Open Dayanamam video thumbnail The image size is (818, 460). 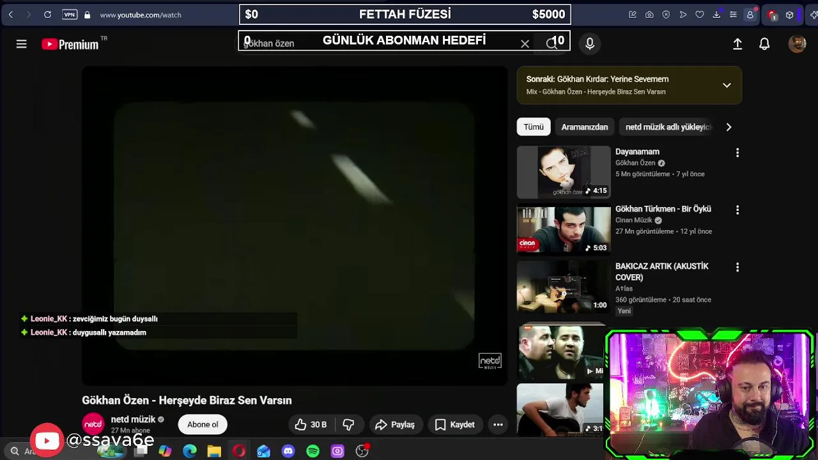click(x=564, y=172)
